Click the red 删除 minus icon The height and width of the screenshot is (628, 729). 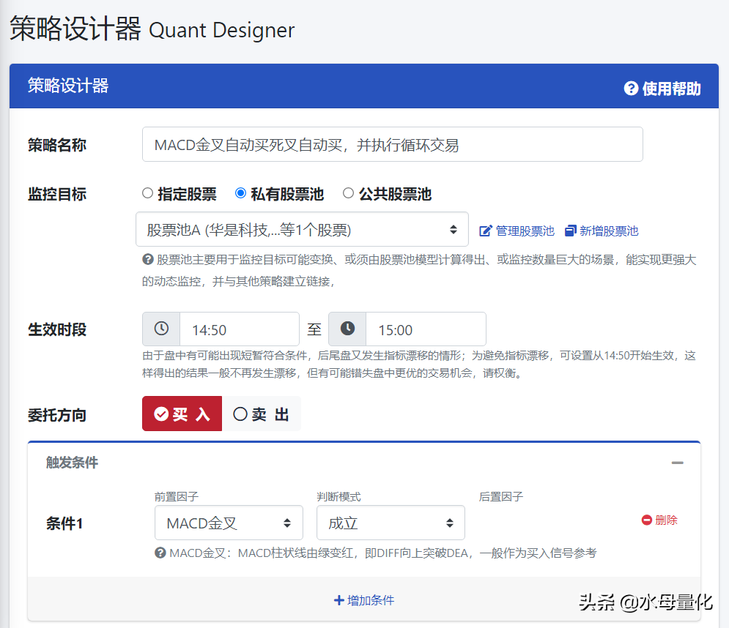(x=646, y=520)
